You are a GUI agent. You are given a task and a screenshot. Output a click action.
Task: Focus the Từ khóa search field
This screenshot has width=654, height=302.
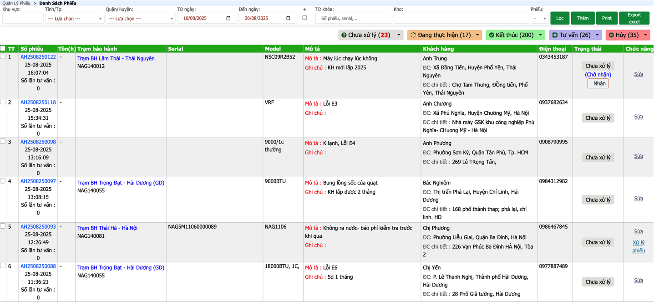click(x=354, y=19)
